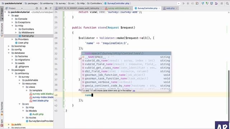Click the revert (undo arrow) icon
Screen dimensions: 230x129
click(216, 3)
